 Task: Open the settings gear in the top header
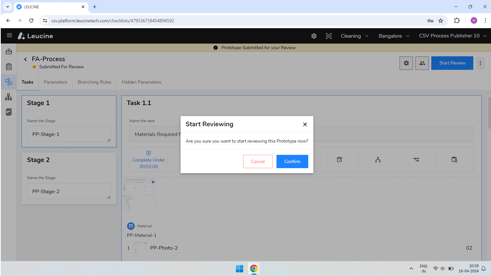314,36
